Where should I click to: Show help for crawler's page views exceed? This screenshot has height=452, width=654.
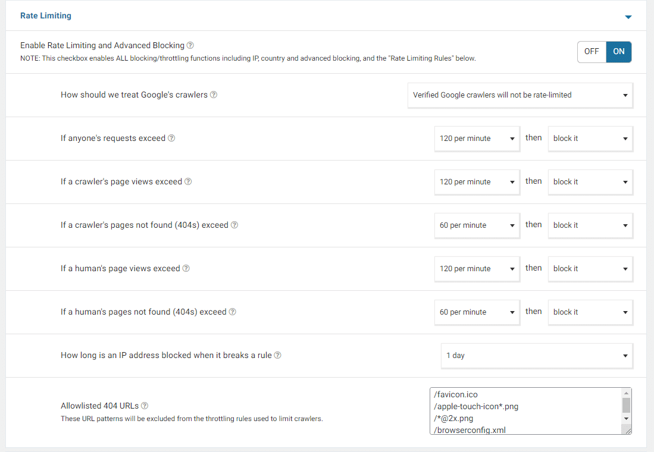(x=188, y=181)
